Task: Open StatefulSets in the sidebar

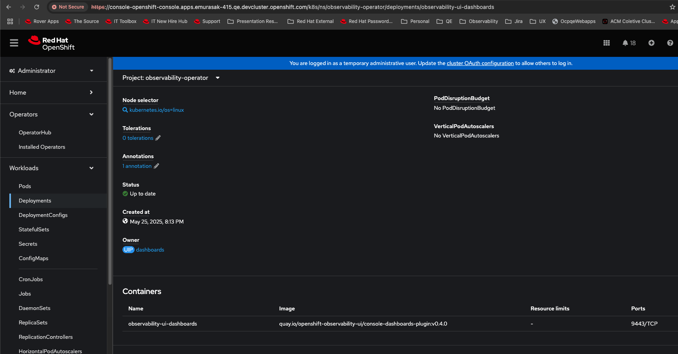Action: coord(34,229)
